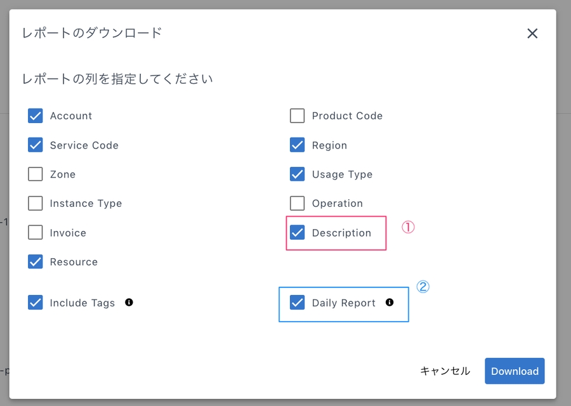
Task: Enable the Zone column checkbox
Action: pos(36,174)
